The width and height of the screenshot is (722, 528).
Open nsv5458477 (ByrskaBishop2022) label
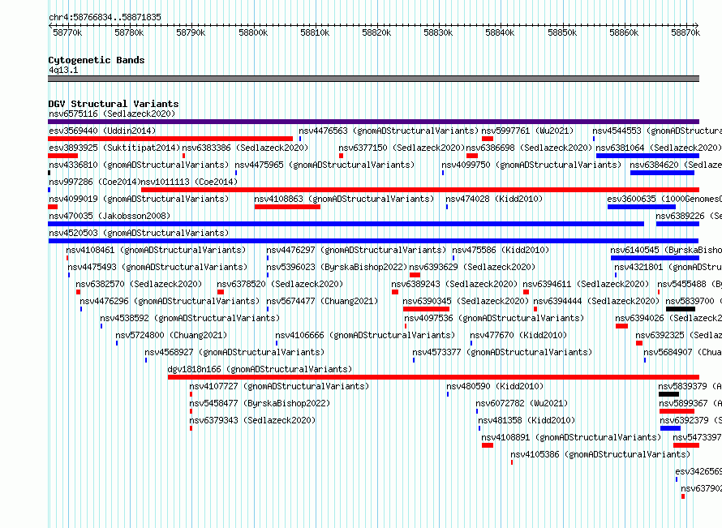(260, 403)
